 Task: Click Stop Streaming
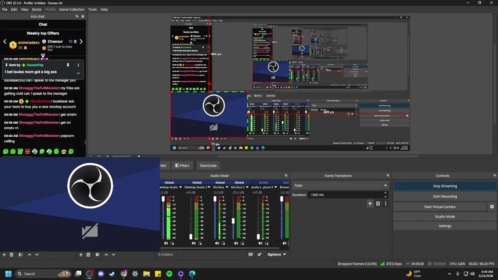click(445, 186)
